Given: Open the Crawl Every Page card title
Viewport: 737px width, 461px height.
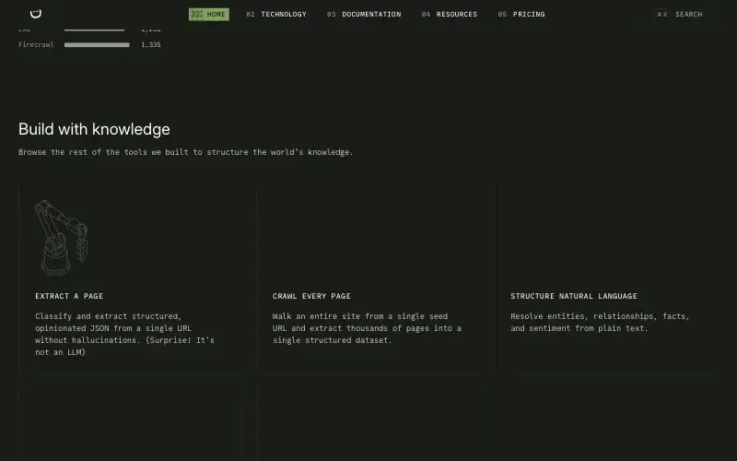Looking at the screenshot, I should click(311, 296).
